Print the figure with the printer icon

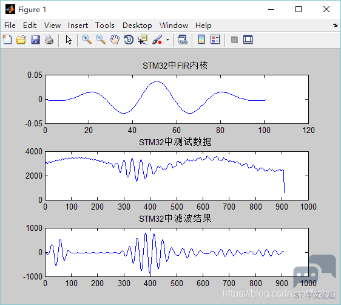coord(49,40)
